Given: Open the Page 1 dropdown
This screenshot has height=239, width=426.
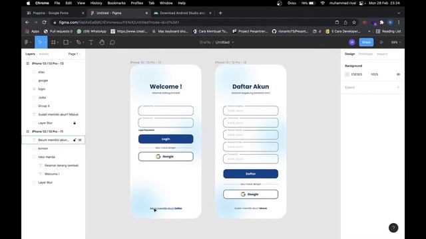Looking at the screenshot, I should (74, 54).
